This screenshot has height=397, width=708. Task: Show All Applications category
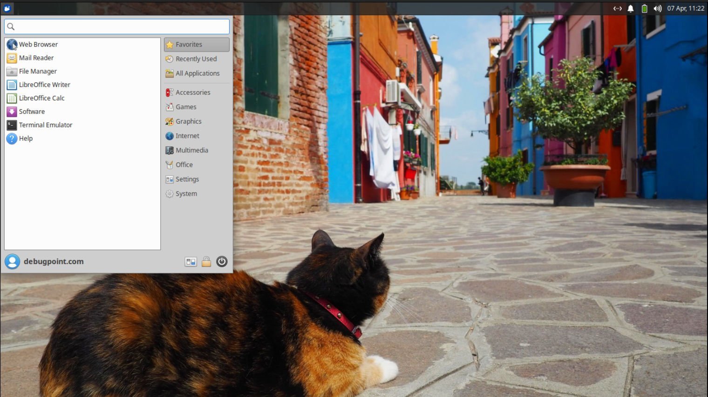[x=197, y=73]
